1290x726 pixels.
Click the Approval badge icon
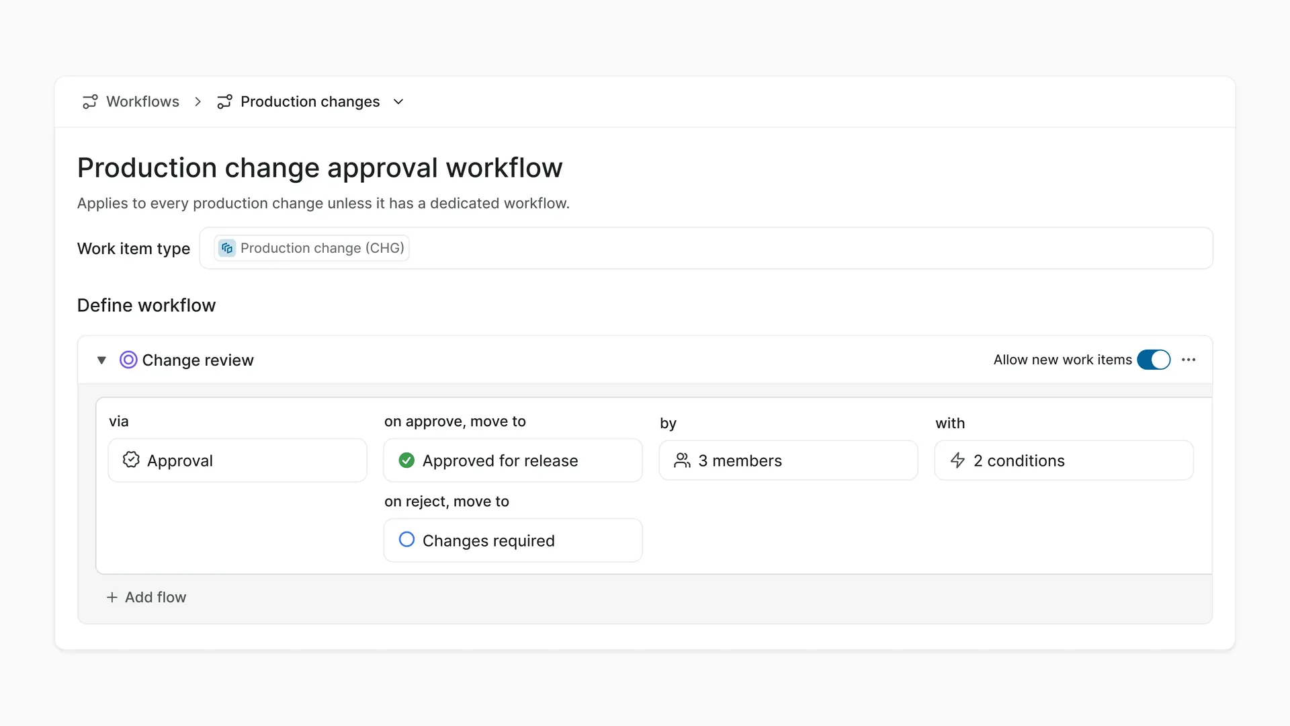tap(131, 460)
